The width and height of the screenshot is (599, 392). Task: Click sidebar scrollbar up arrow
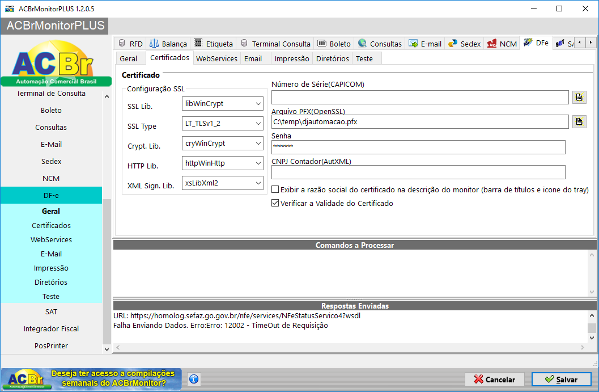(107, 97)
